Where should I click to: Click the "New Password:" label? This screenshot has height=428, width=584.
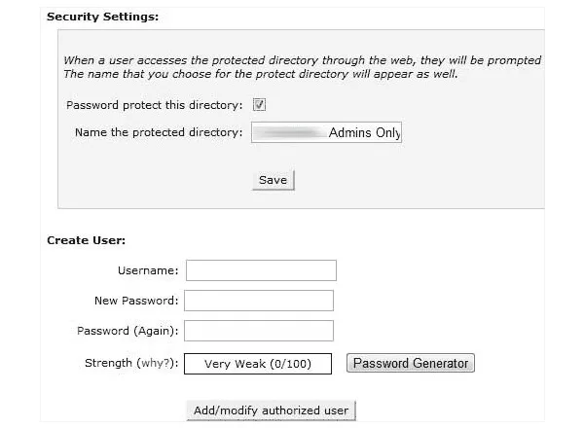click(136, 301)
